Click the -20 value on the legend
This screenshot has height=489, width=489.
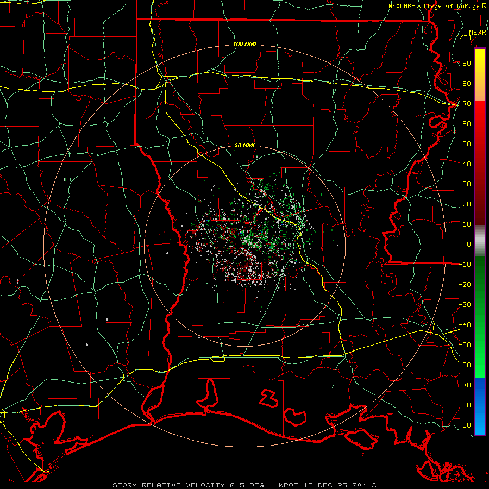coord(465,284)
